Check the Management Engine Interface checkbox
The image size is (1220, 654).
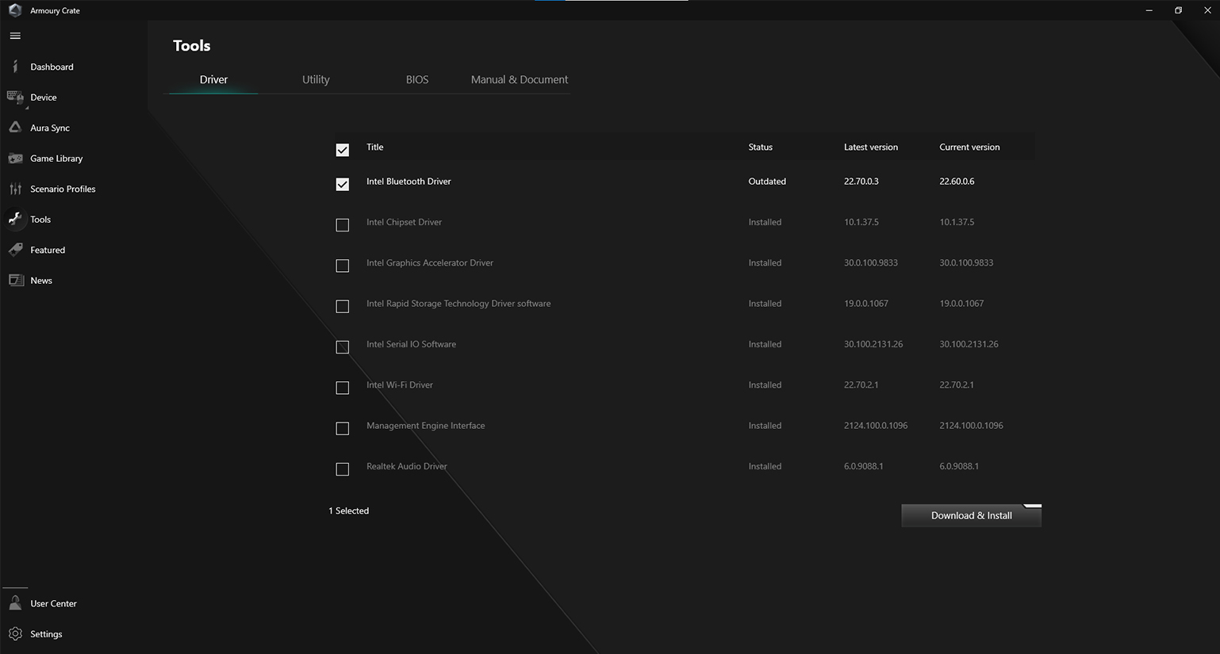(x=342, y=428)
